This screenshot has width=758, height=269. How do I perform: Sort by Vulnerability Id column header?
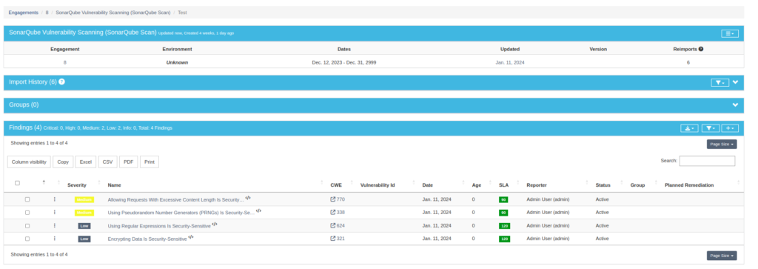click(378, 185)
